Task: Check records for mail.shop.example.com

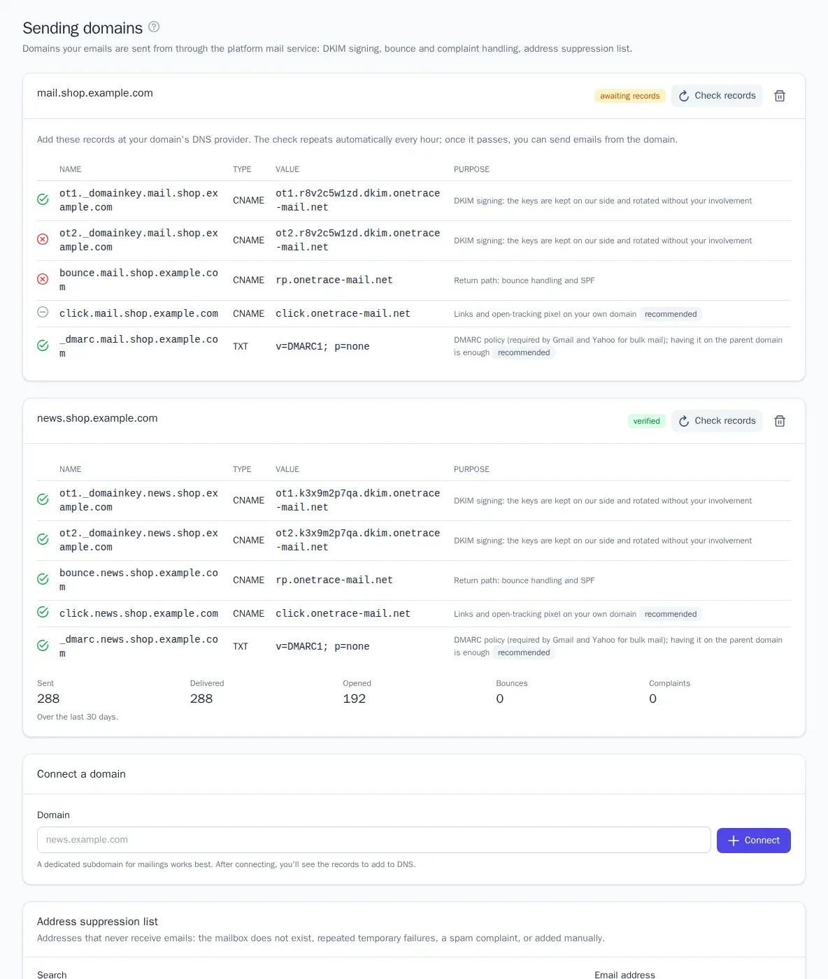Action: coord(717,96)
